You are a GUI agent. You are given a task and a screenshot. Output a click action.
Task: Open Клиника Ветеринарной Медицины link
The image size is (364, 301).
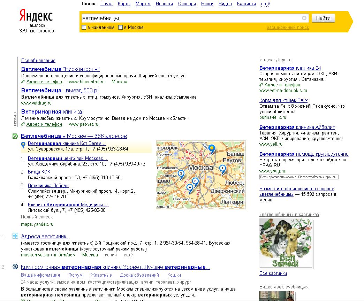click(x=68, y=204)
